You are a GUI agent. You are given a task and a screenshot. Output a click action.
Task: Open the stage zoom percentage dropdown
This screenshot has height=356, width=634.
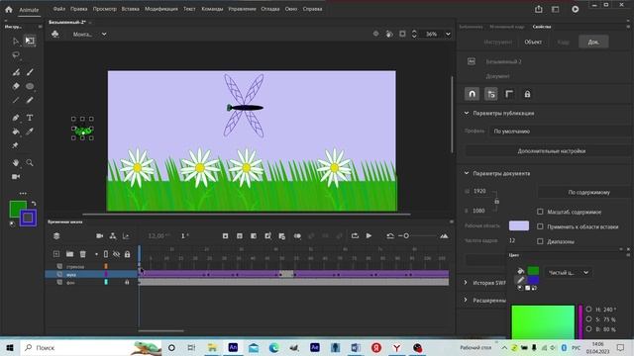(448, 35)
